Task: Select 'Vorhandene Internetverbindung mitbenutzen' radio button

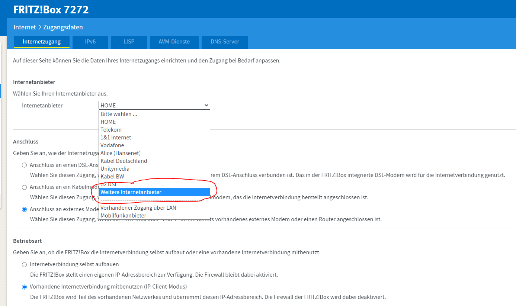Action: [x=25, y=287]
